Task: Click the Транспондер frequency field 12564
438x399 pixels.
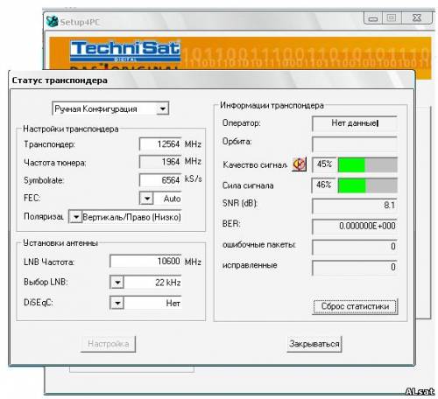Action: pyautogui.click(x=160, y=144)
